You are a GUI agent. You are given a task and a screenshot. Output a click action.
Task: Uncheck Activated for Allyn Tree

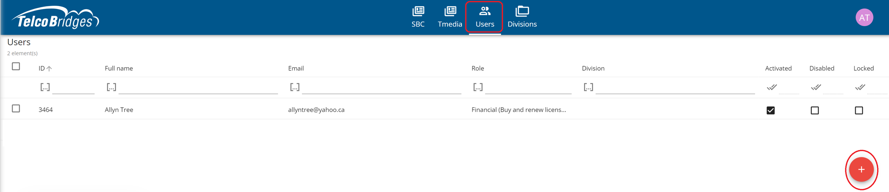[x=770, y=111]
